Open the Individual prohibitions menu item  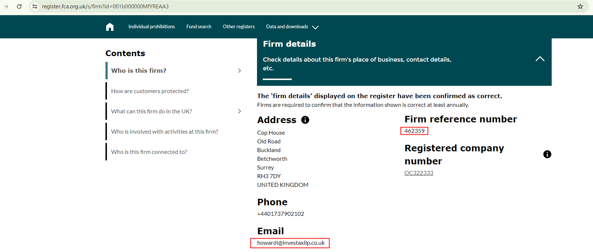pyautogui.click(x=152, y=27)
